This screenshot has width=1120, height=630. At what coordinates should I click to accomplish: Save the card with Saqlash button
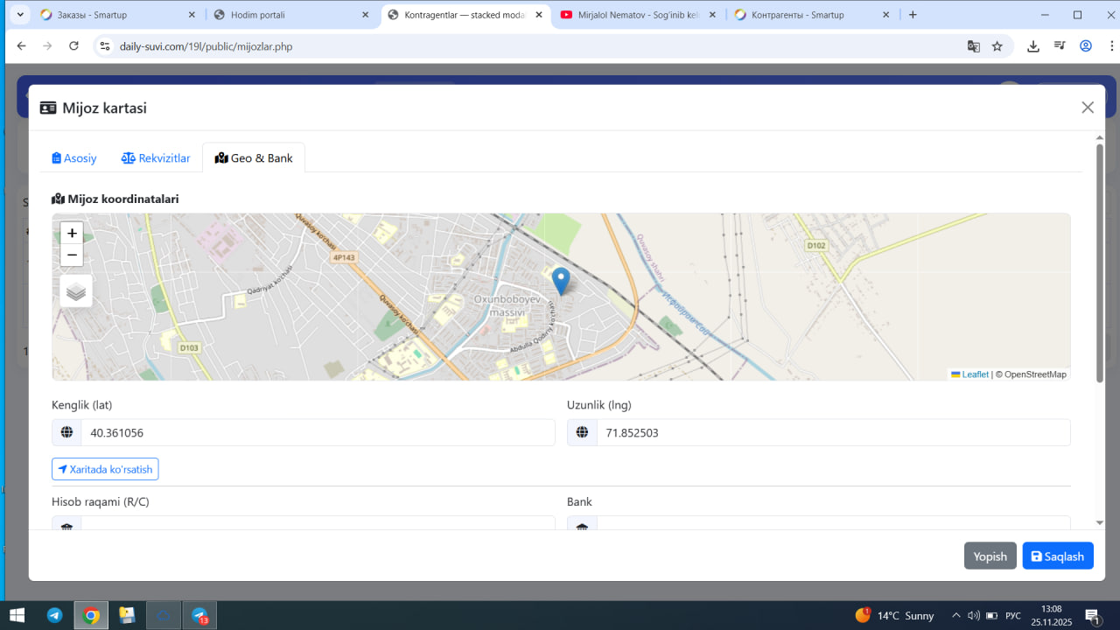(x=1058, y=556)
